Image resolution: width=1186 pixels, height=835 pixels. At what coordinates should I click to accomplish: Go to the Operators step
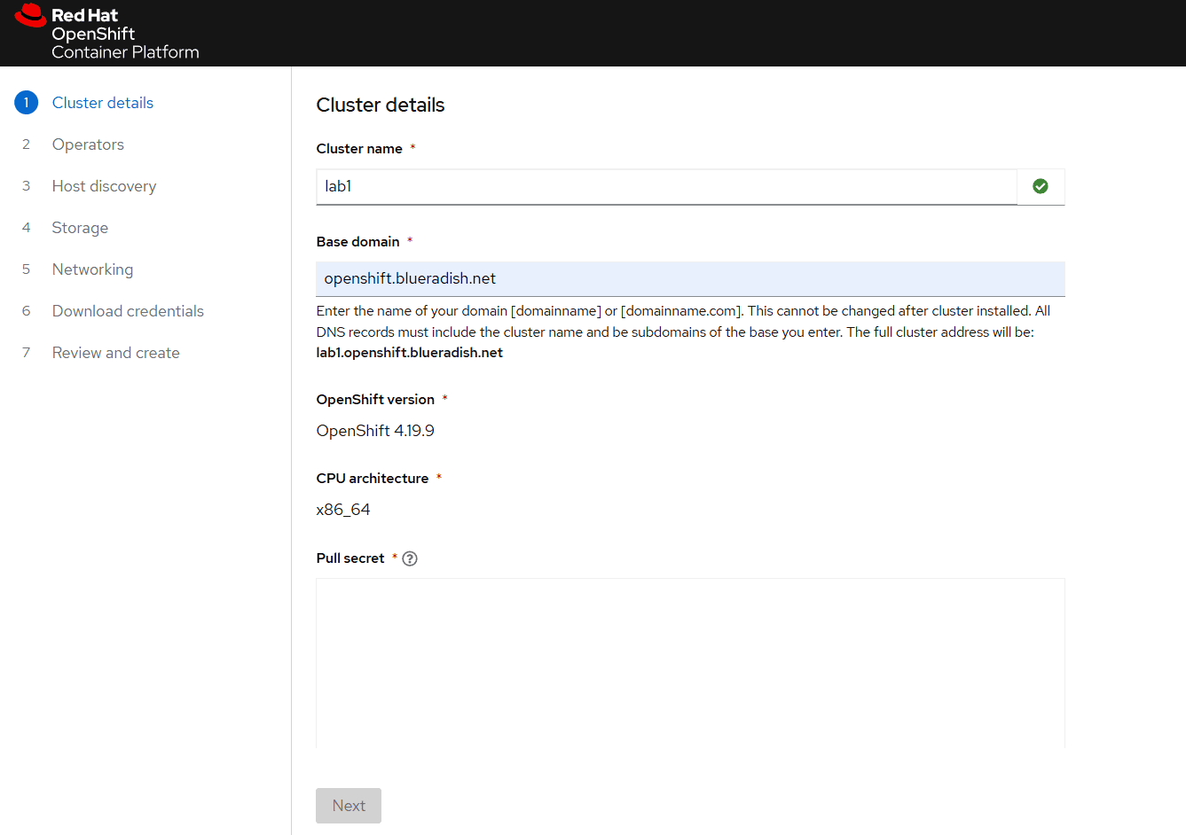[x=88, y=144]
